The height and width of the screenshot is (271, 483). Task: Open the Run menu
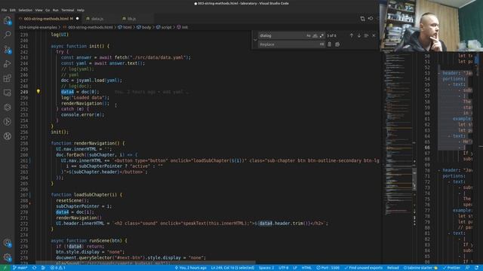55,10
